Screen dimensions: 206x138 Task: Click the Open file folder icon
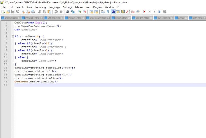8,12
